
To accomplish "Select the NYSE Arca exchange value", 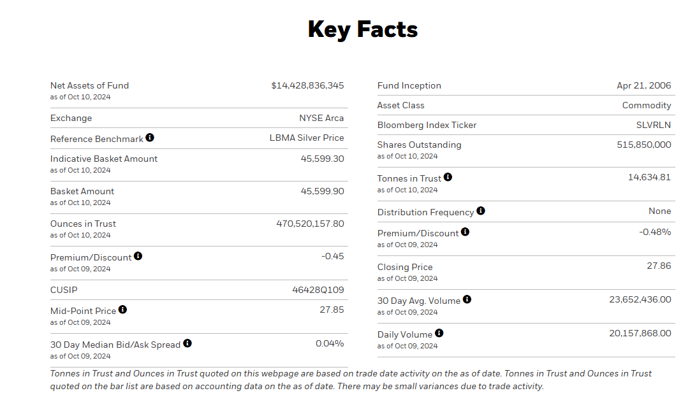I will (321, 118).
